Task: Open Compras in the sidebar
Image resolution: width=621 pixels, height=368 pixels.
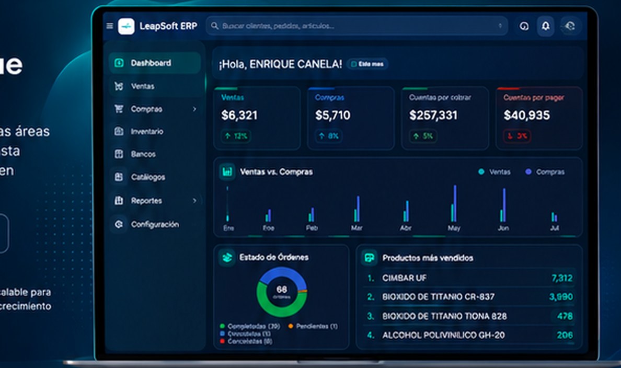Action: (155, 109)
